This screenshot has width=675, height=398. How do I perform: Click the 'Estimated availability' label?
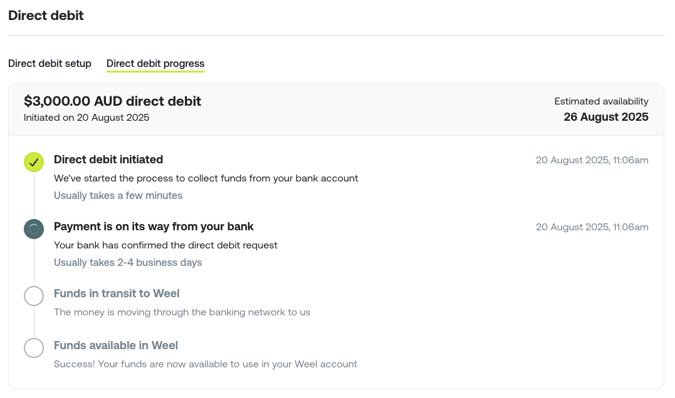(601, 101)
